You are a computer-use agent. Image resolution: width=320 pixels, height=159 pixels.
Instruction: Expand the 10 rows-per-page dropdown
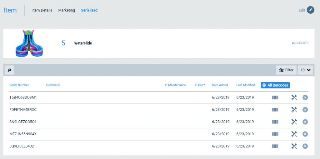pyautogui.click(x=305, y=70)
